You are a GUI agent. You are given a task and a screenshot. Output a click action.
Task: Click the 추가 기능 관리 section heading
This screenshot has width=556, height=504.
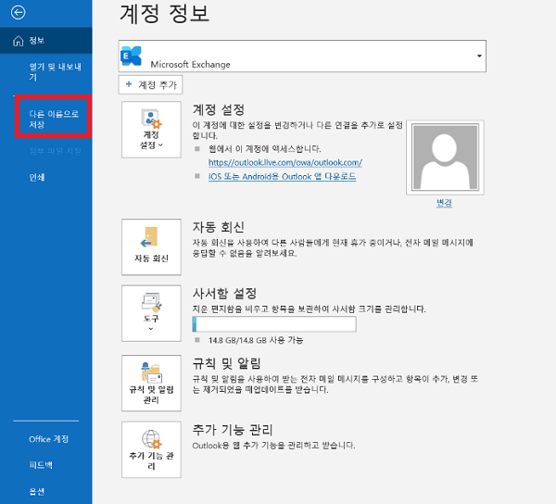click(233, 430)
